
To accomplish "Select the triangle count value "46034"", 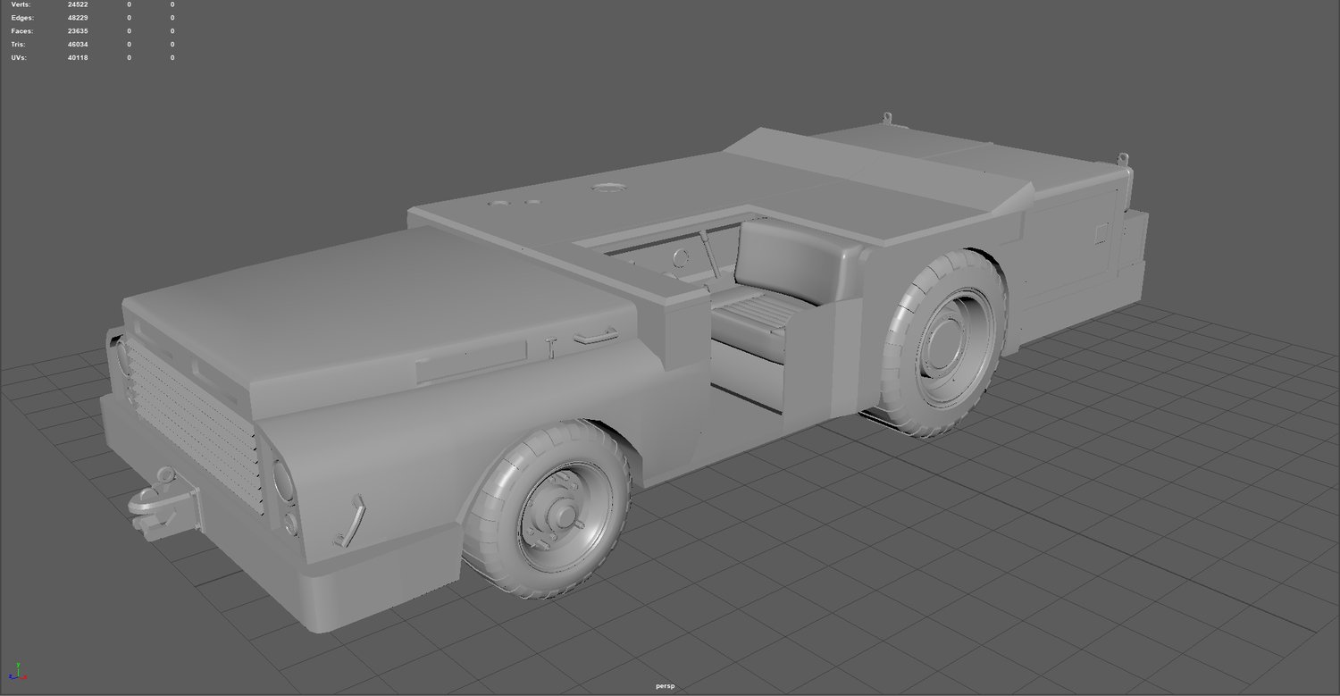I will (x=78, y=45).
